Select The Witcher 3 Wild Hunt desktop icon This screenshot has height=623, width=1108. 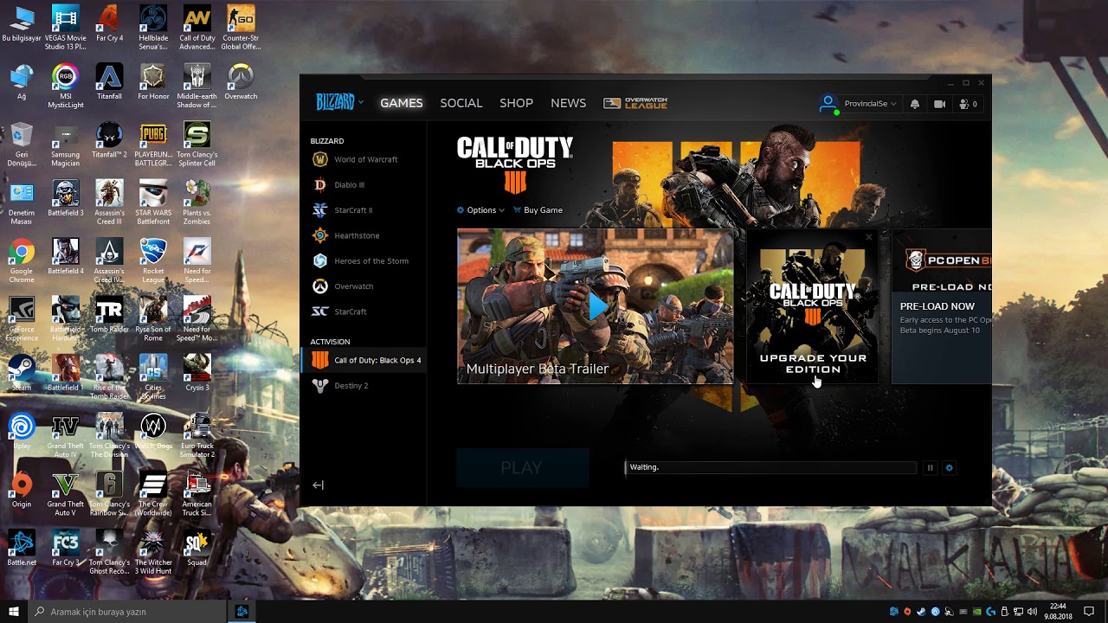point(153,553)
